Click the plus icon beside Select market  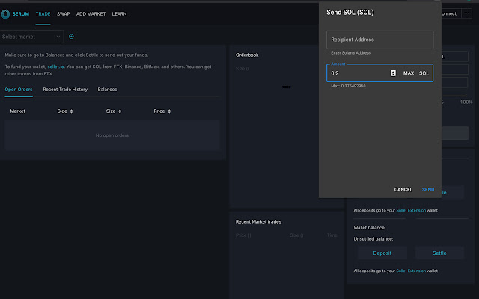(71, 37)
